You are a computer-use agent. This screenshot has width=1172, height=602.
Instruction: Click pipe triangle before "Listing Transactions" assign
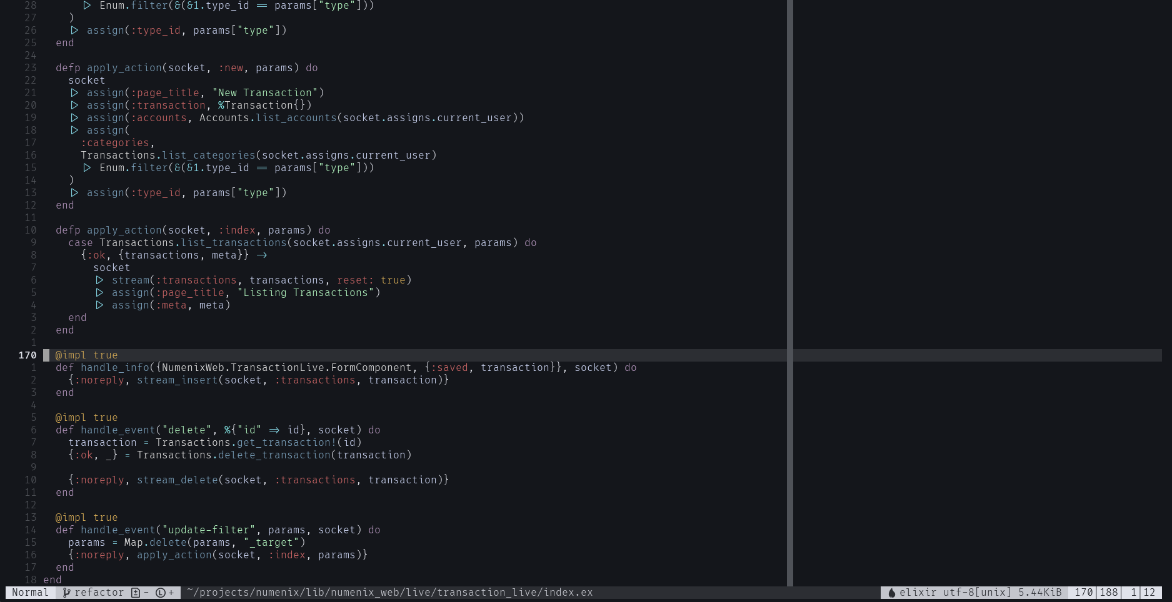point(99,293)
